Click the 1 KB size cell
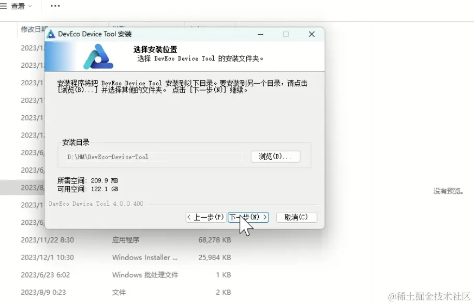The image size is (474, 305). coord(224,275)
